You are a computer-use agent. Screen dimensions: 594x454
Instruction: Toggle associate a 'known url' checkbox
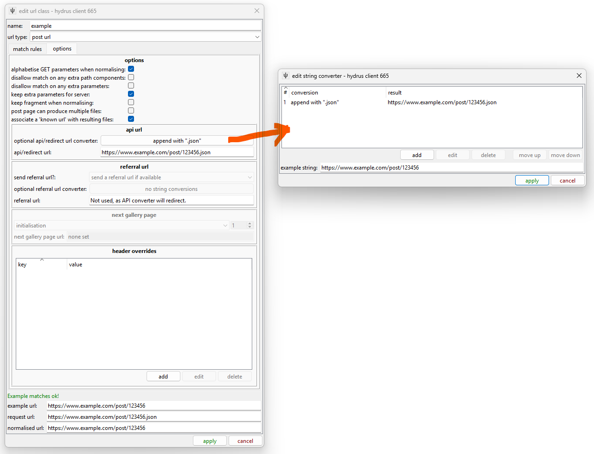[x=131, y=119]
